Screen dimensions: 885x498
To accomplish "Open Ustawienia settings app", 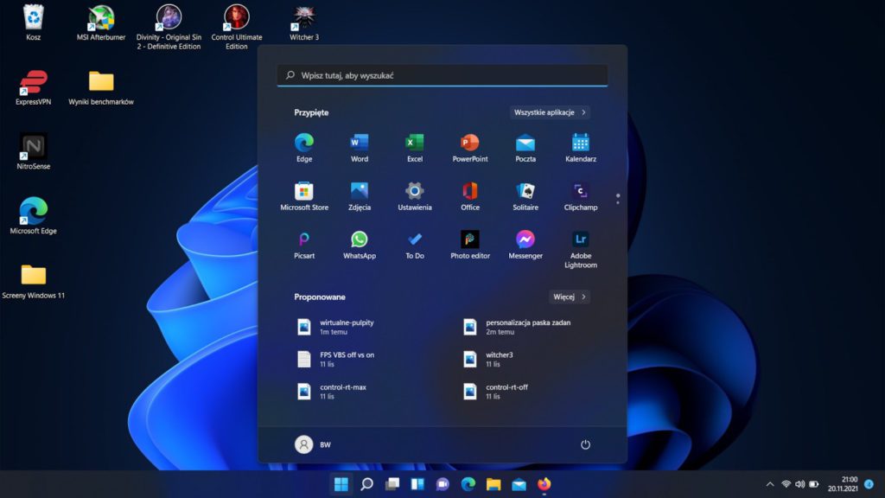I will pyautogui.click(x=415, y=192).
